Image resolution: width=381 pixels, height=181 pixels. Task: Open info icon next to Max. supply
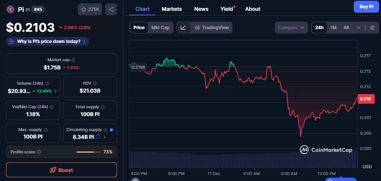[x=46, y=130]
